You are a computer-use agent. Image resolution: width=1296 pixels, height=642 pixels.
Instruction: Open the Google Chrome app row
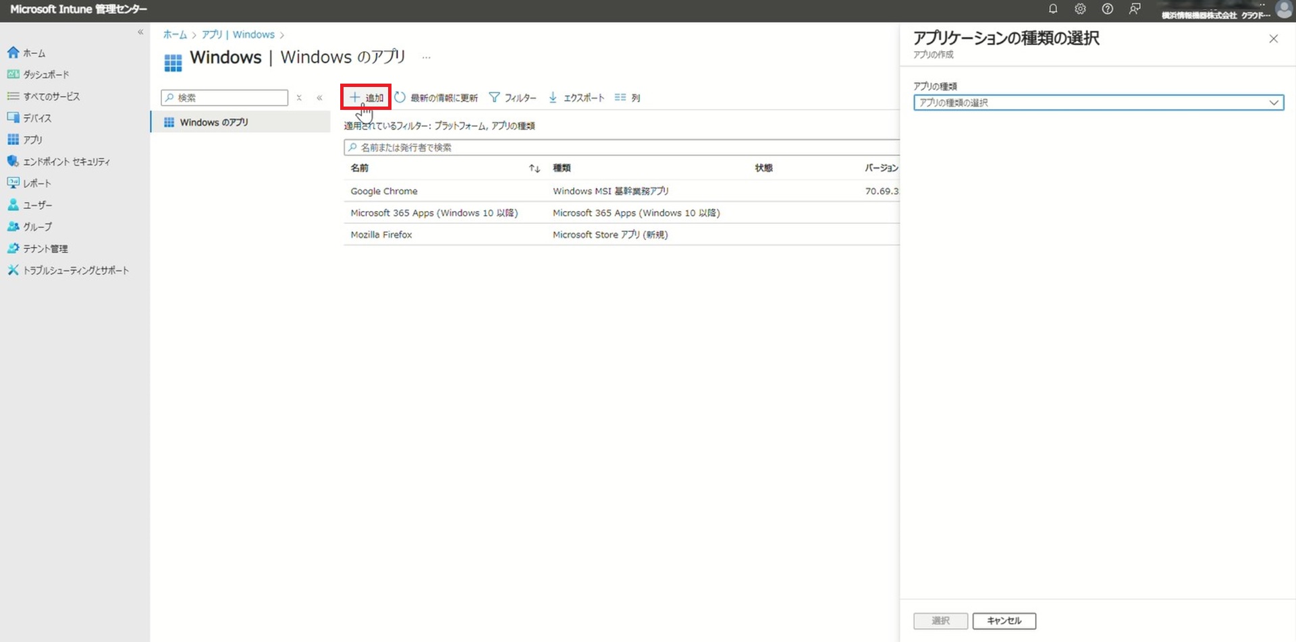point(622,191)
